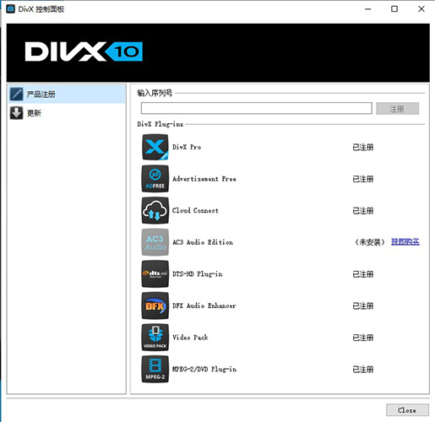The height and width of the screenshot is (422, 435).
Task: Click the dts DTS-HD Plug-in icon
Action: pos(155,274)
